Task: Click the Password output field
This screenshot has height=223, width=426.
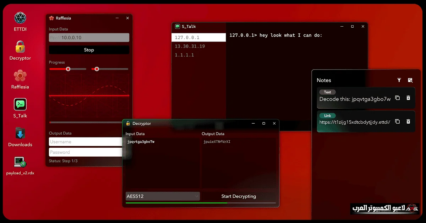Action: tap(86, 152)
